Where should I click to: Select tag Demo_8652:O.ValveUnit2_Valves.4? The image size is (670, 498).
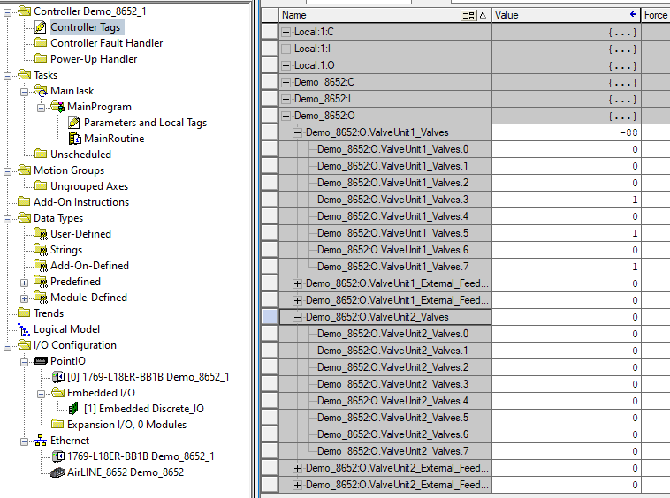tap(392, 401)
